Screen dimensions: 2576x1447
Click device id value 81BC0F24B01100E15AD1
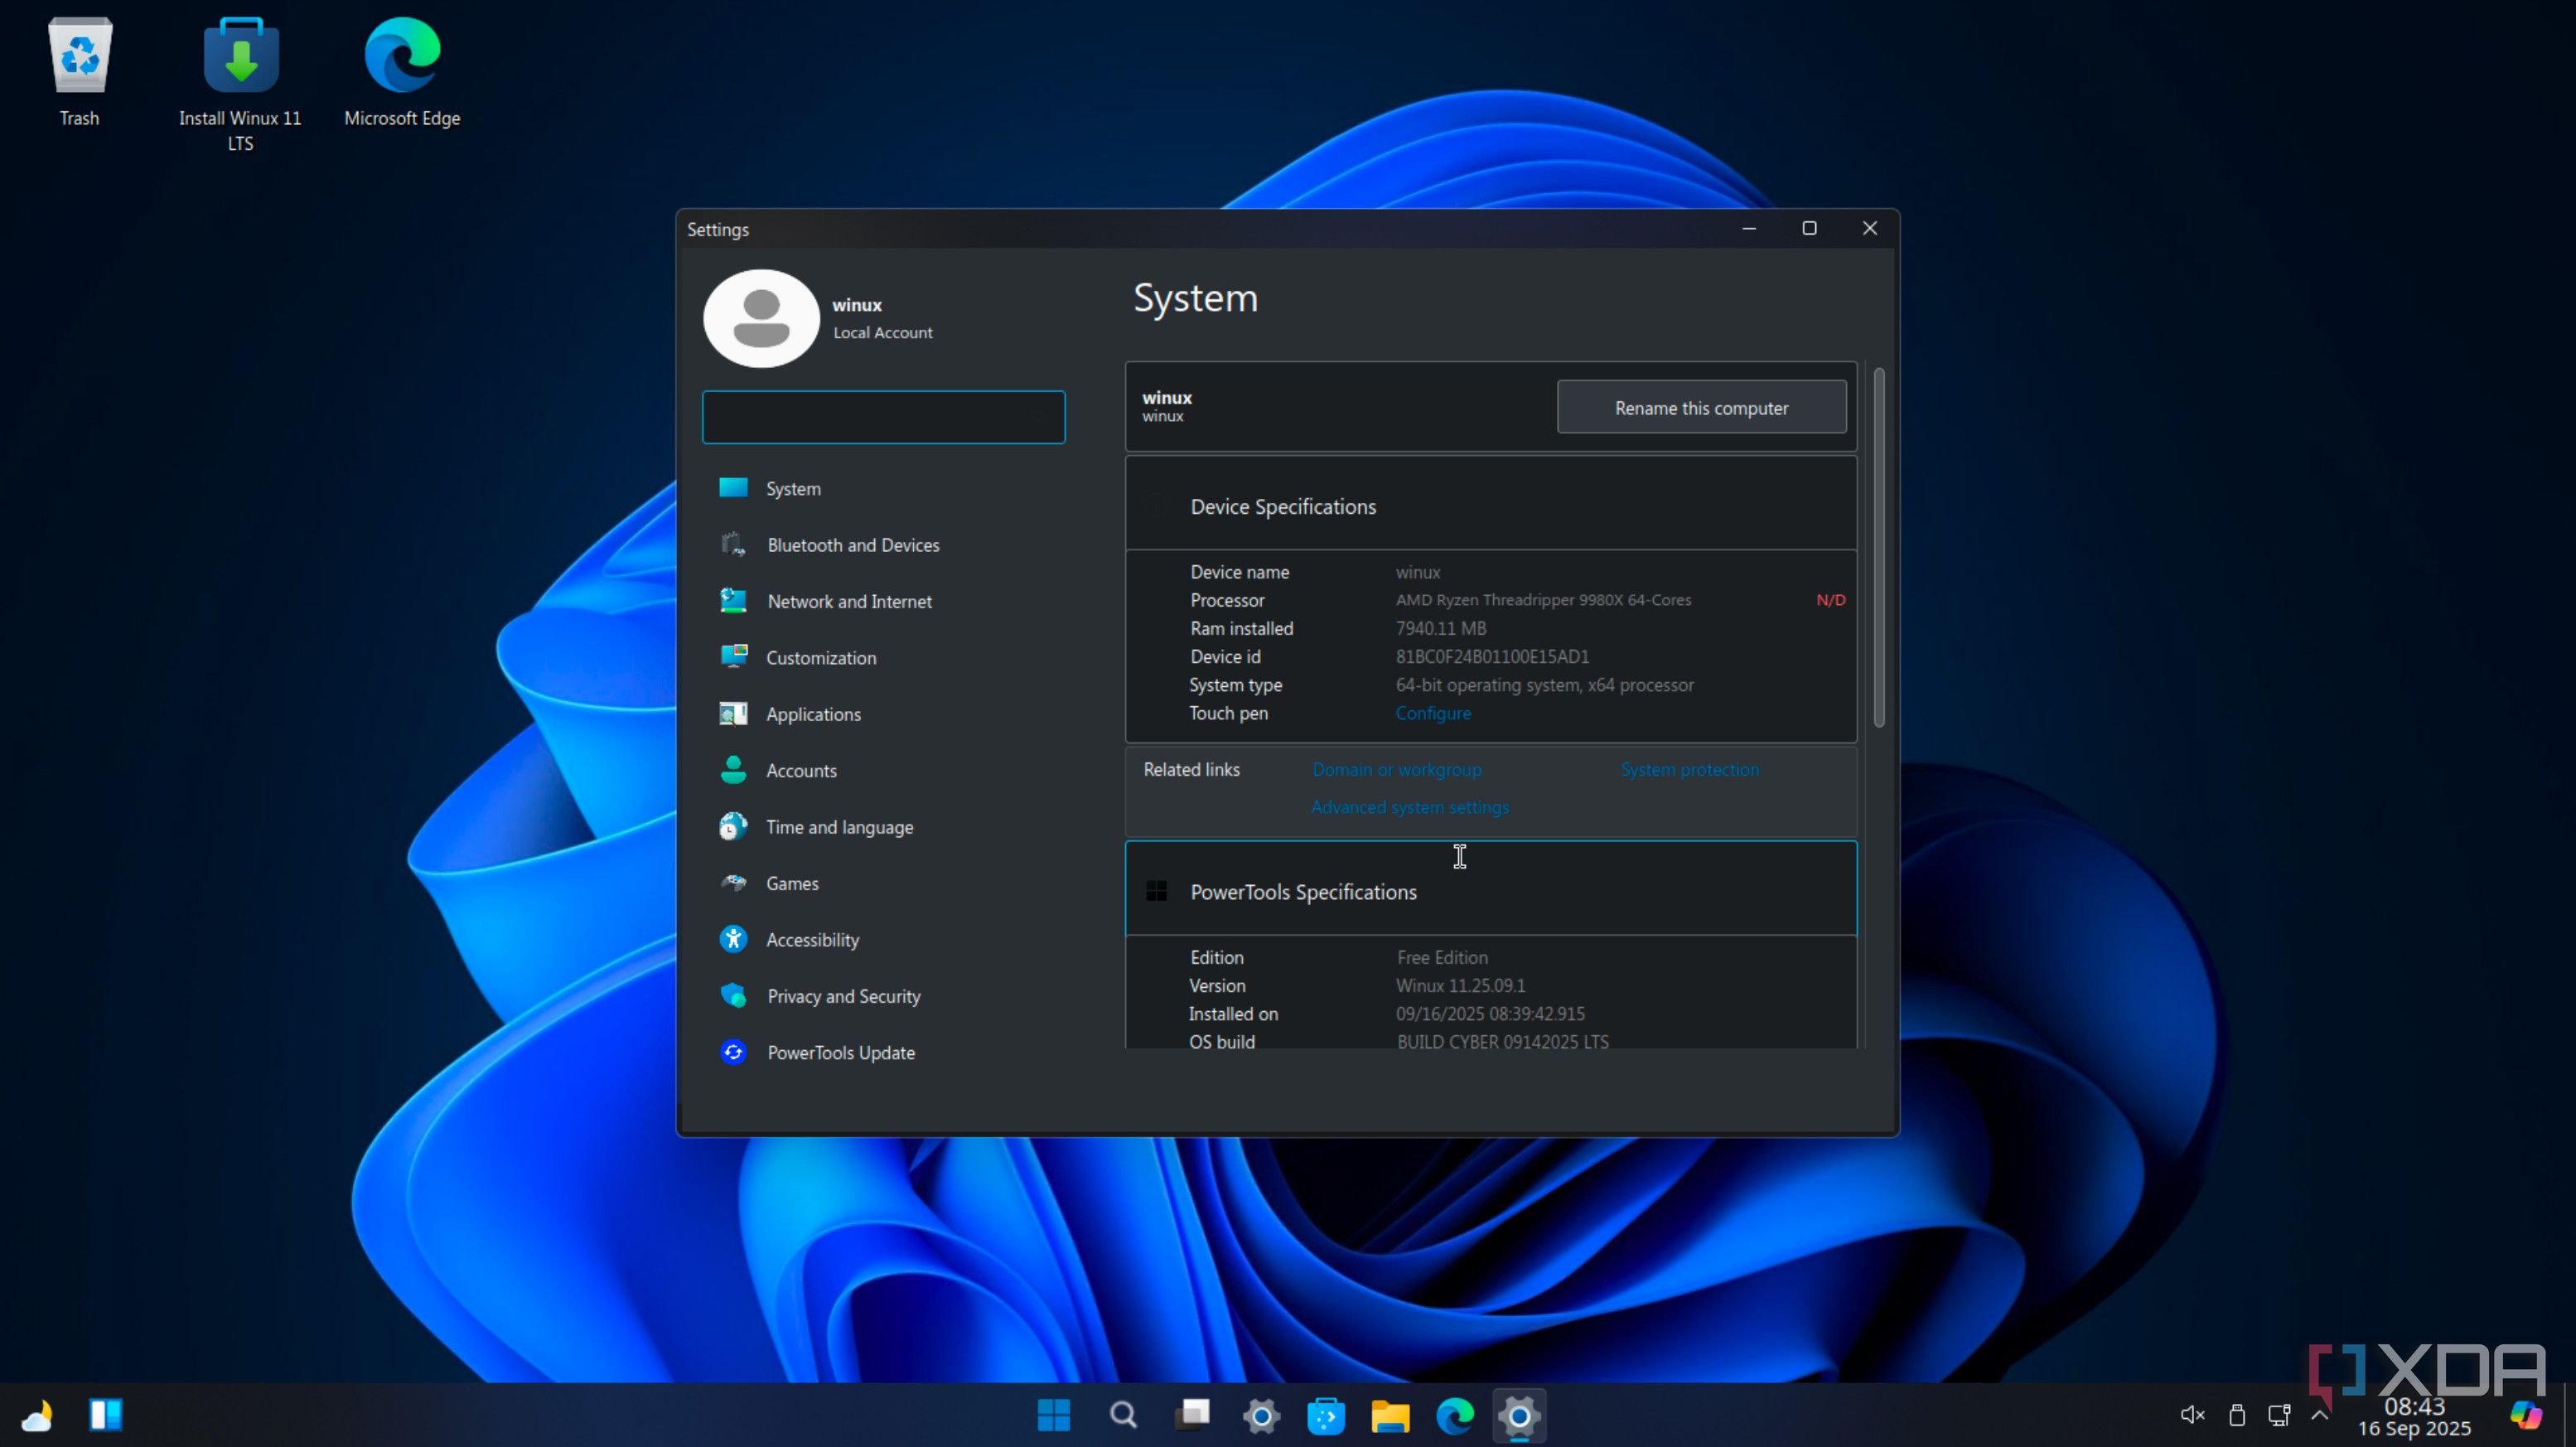coord(1492,656)
